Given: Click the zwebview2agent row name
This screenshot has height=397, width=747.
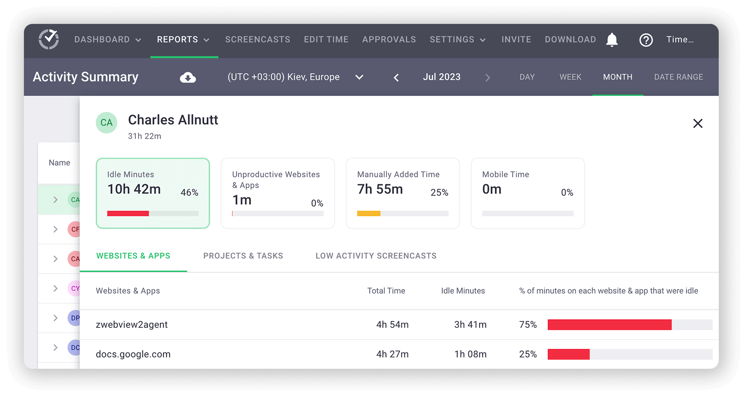Looking at the screenshot, I should point(132,324).
